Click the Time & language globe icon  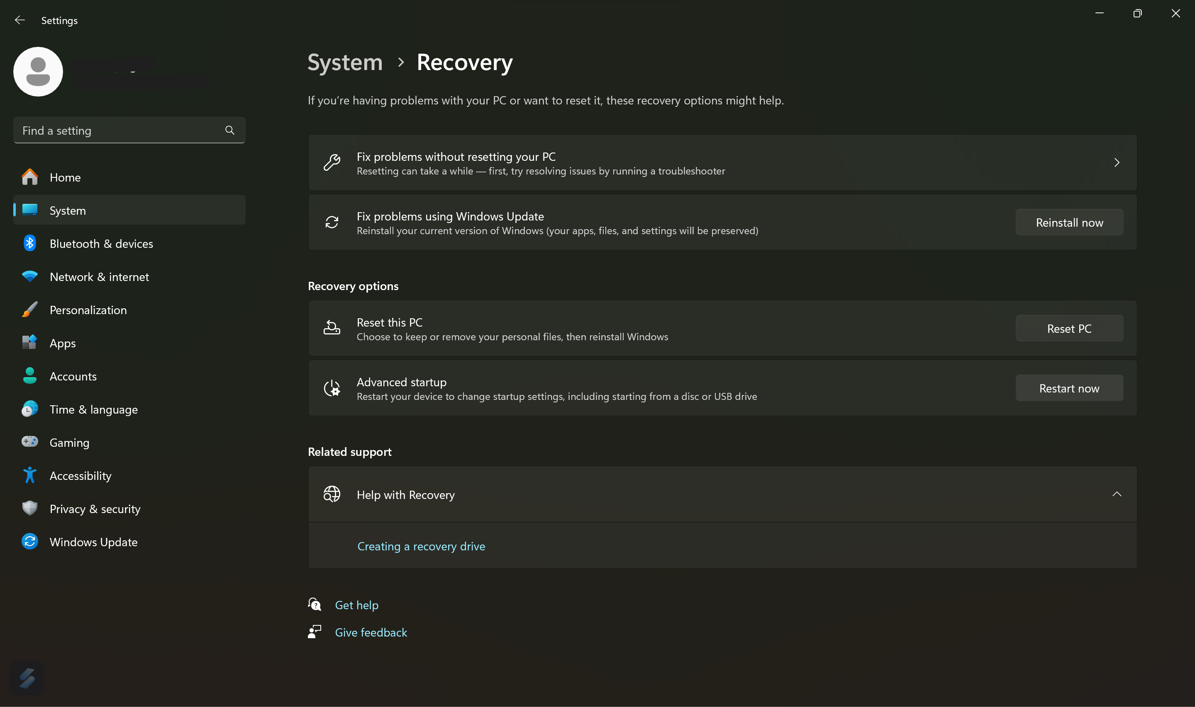pyautogui.click(x=29, y=409)
